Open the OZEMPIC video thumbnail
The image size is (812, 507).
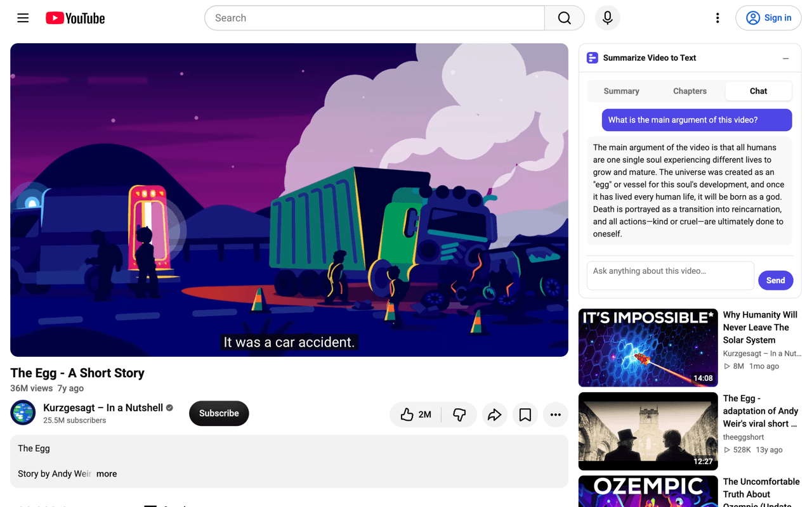pyautogui.click(x=648, y=491)
